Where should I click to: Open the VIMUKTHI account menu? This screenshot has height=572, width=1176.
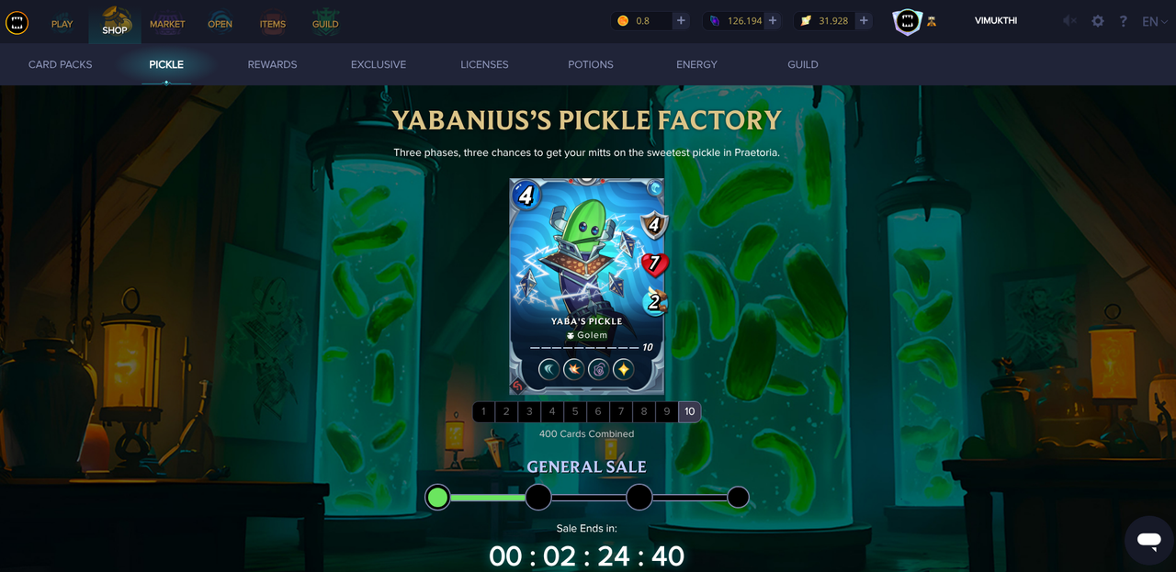click(x=996, y=21)
